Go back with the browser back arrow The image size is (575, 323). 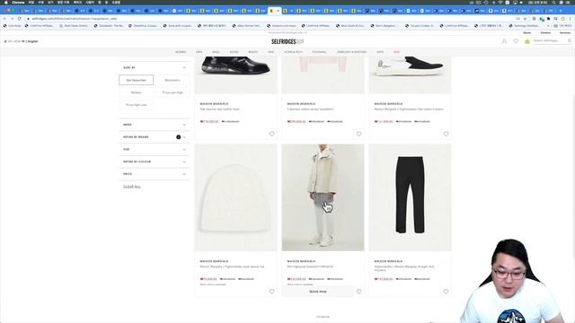tap(4, 19)
